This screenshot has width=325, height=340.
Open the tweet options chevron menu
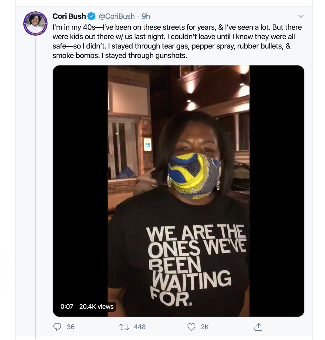tap(301, 16)
